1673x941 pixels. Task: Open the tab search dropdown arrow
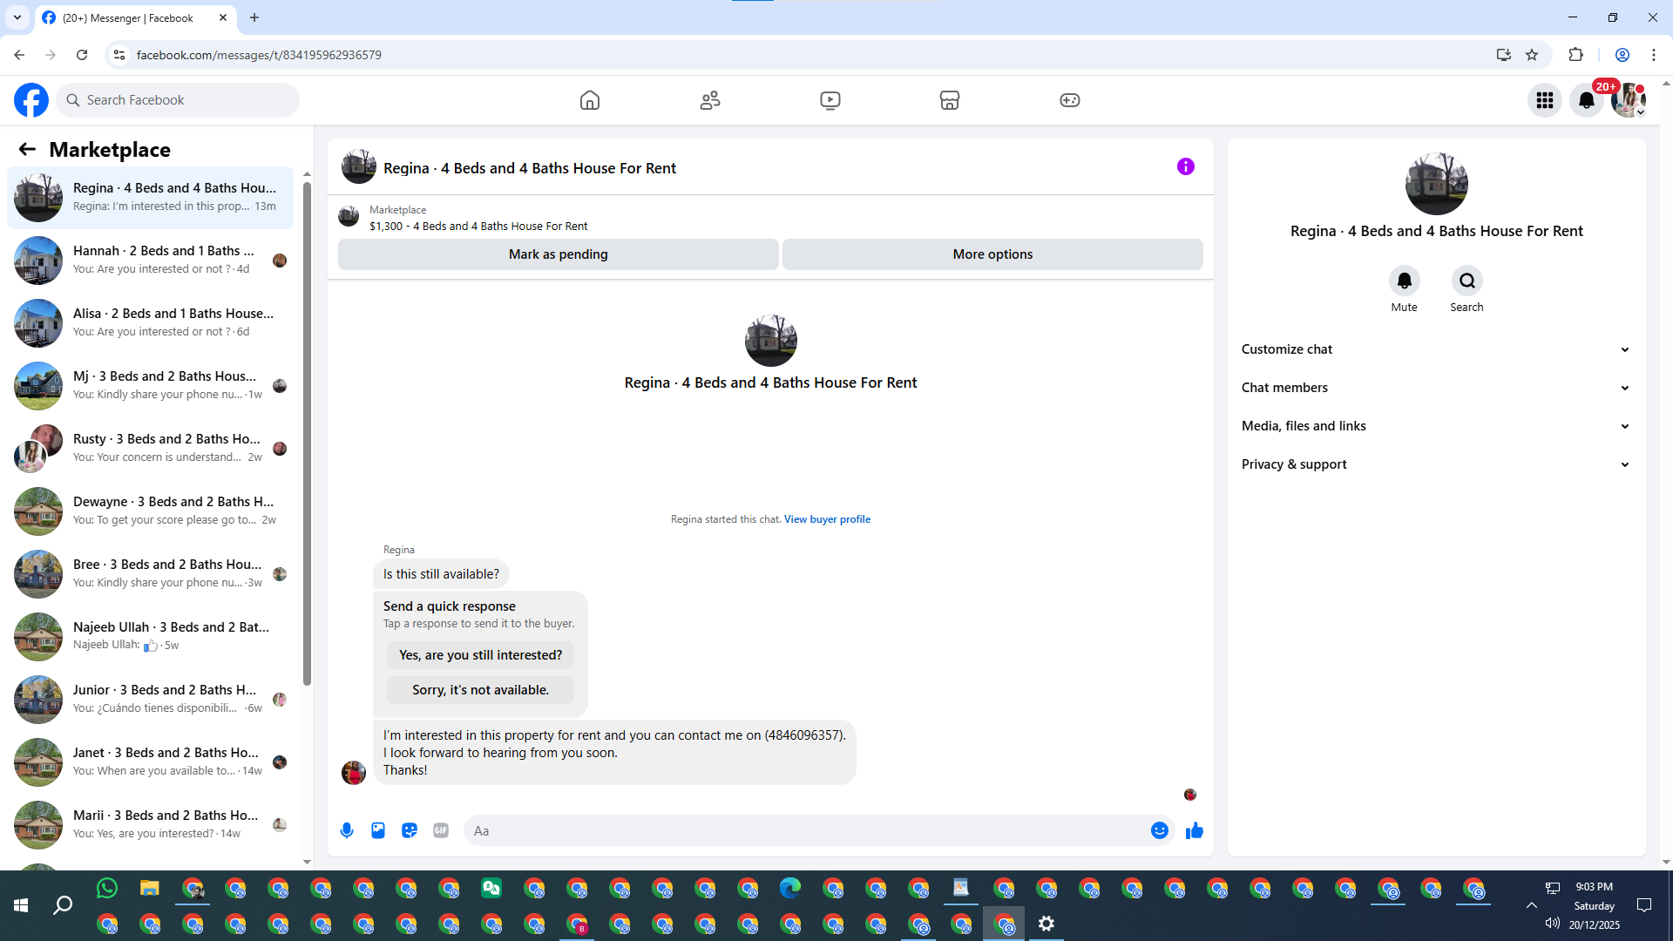pyautogui.click(x=17, y=17)
